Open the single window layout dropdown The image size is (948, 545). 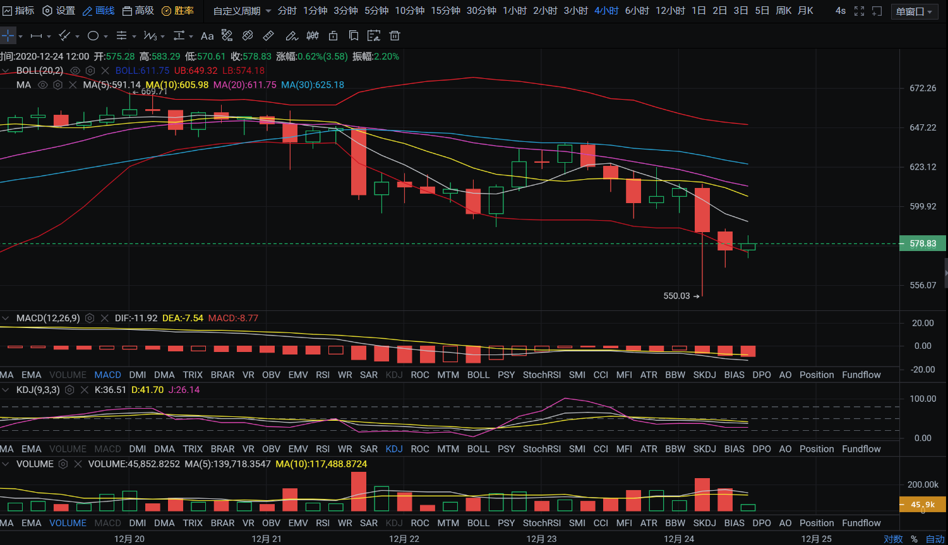[914, 11]
